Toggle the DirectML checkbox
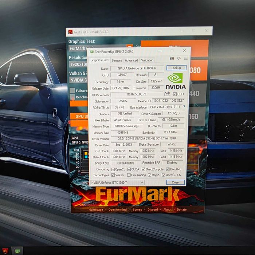Viewport: 255px width, 255px height. tap(168, 169)
